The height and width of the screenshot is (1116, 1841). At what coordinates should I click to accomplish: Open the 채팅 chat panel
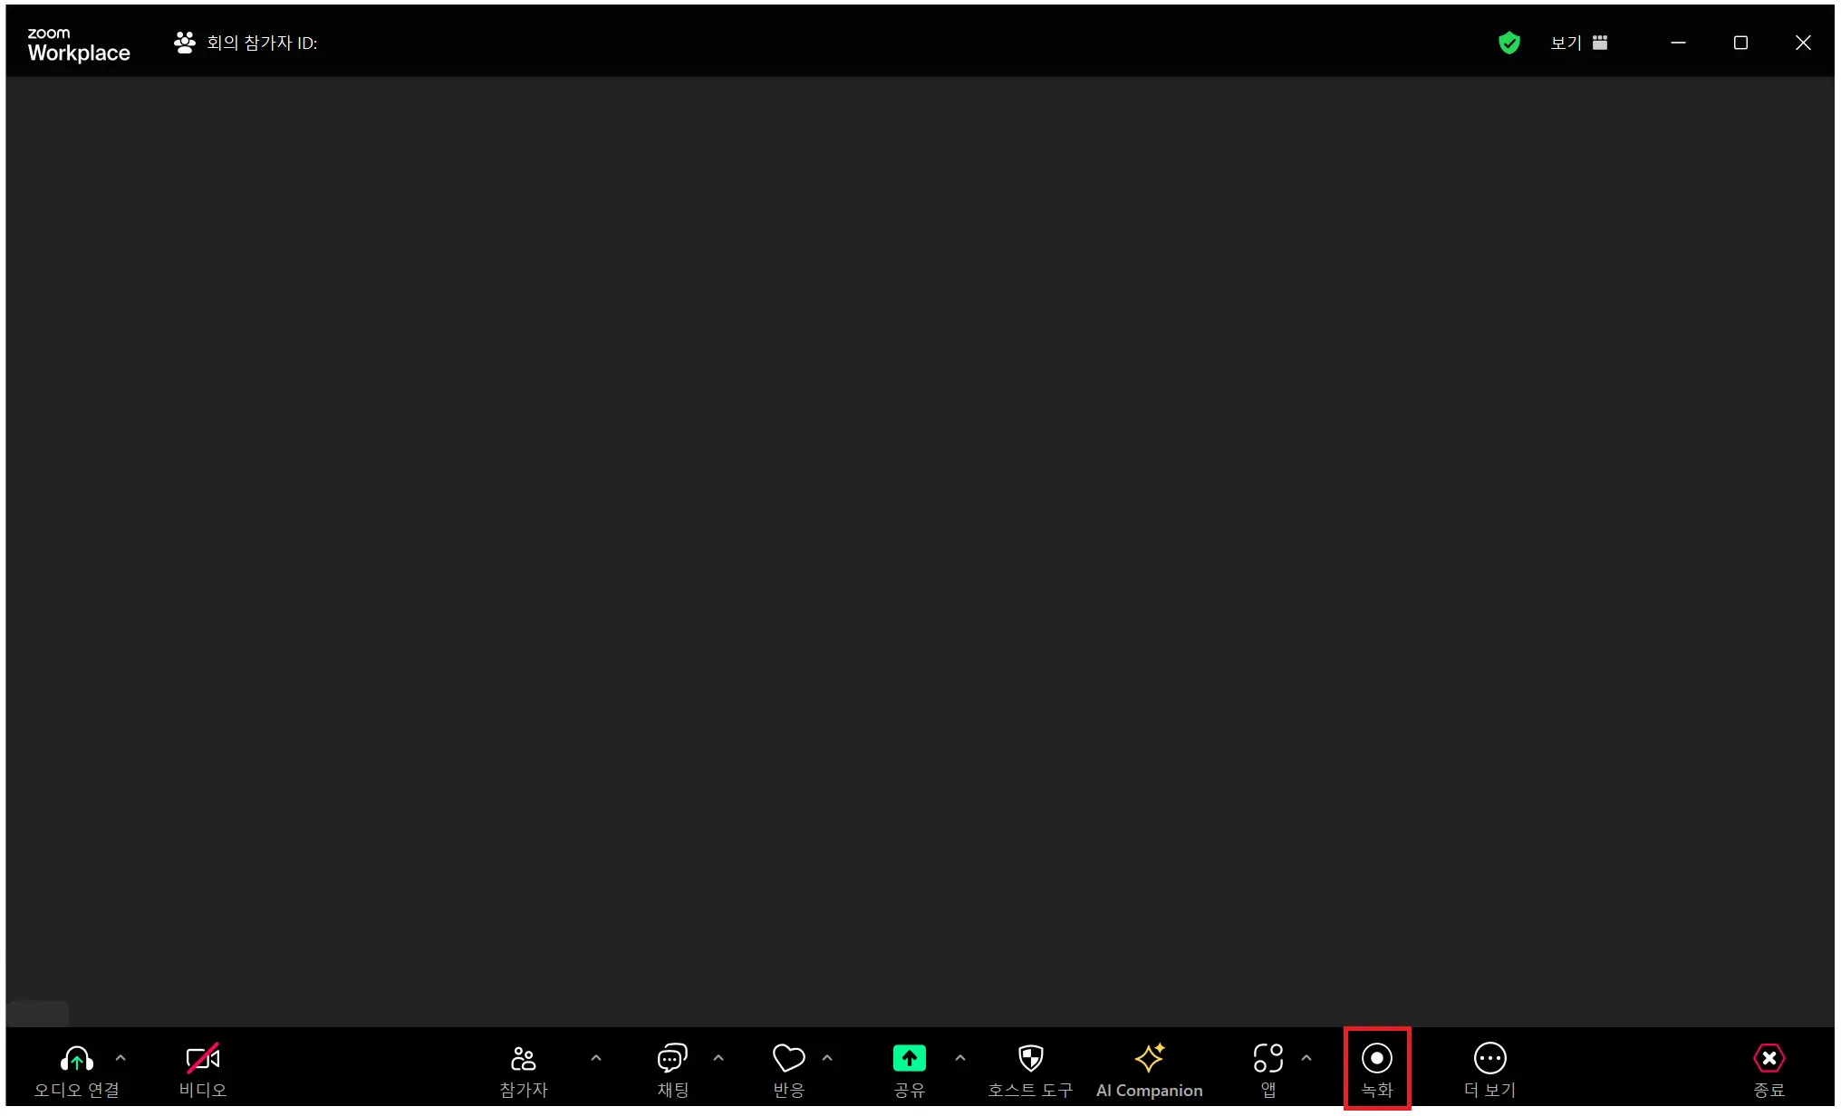(671, 1059)
